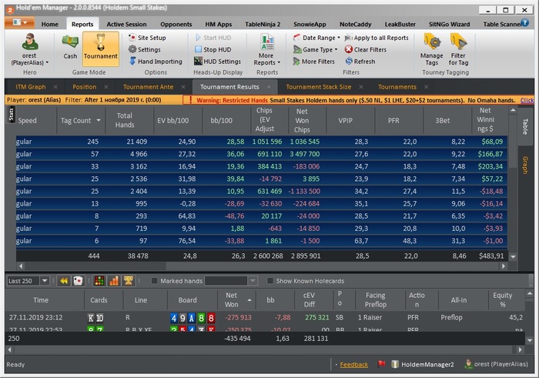The height and width of the screenshot is (378, 539).
Task: Click Filter for Tag
Action: tap(458, 49)
